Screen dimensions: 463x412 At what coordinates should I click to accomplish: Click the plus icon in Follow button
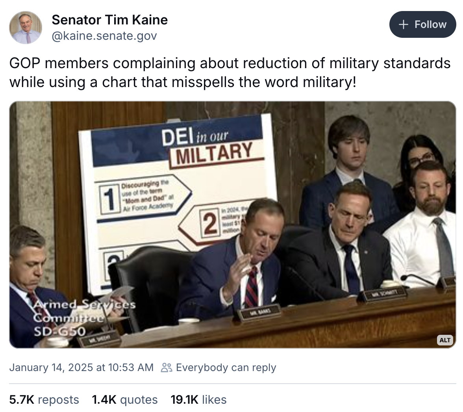403,24
